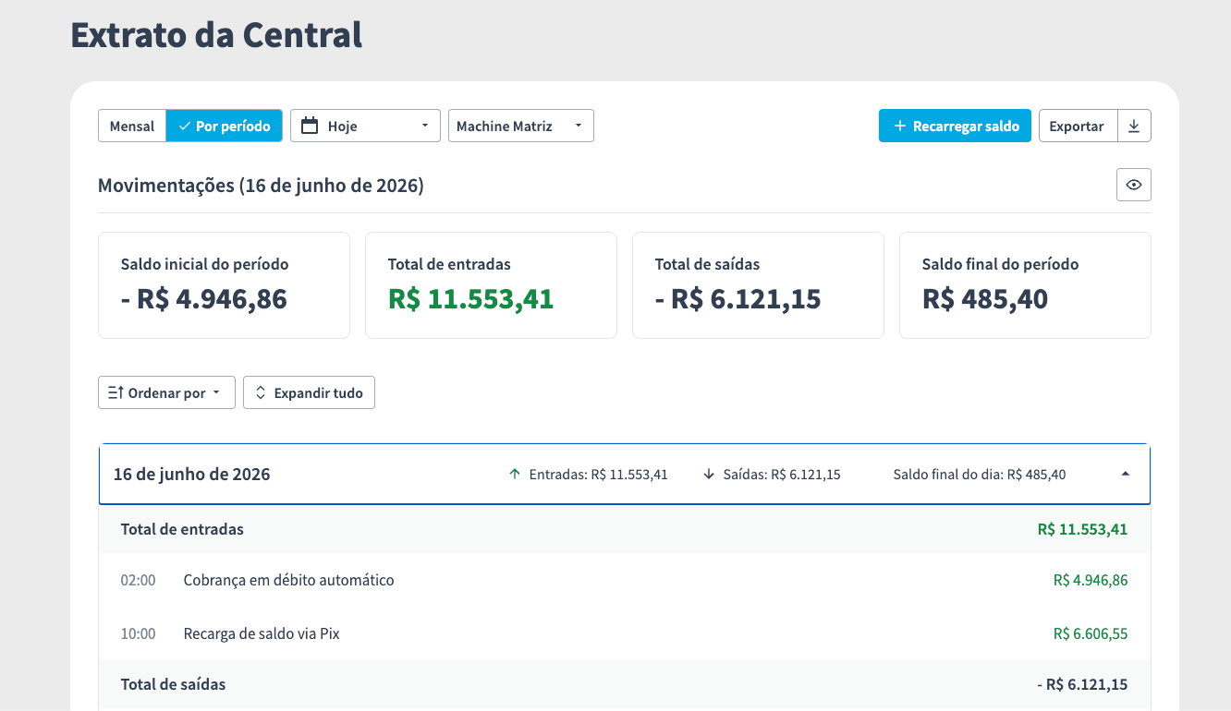This screenshot has width=1231, height=711.
Task: Open the Machine Matriz dropdown
Action: (521, 127)
